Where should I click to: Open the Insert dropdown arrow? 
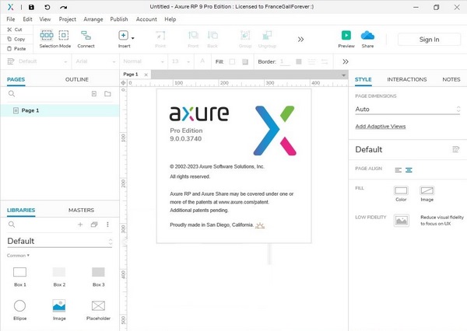coord(133,38)
